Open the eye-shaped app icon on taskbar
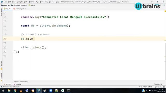The image size is (166, 93). (45, 91)
